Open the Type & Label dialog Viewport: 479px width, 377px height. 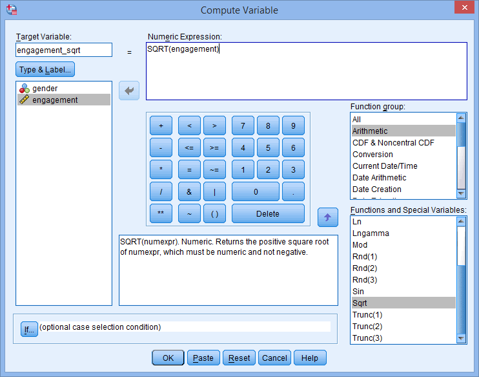[45, 70]
